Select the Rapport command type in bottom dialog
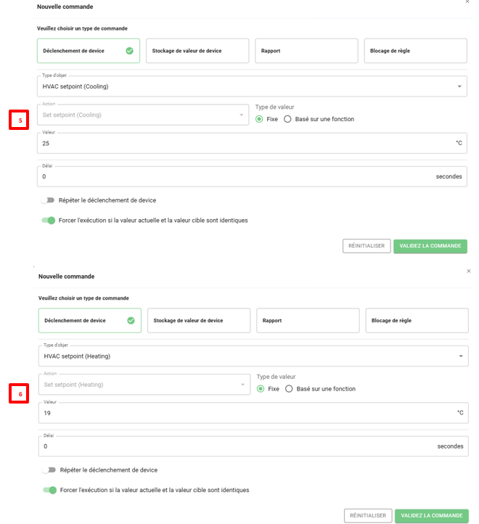Viewport: 479px width, 524px height. coord(308,320)
